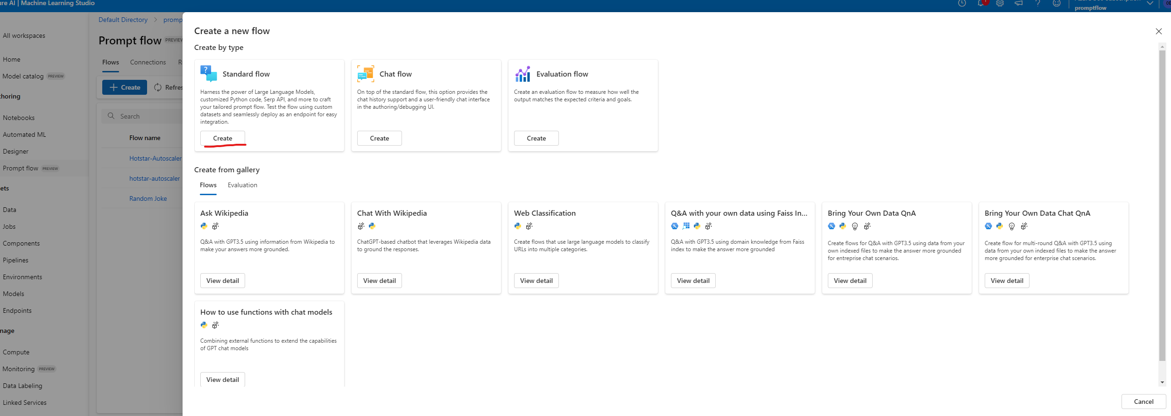
Task: Switch to the Evaluation gallery tab
Action: pos(242,185)
